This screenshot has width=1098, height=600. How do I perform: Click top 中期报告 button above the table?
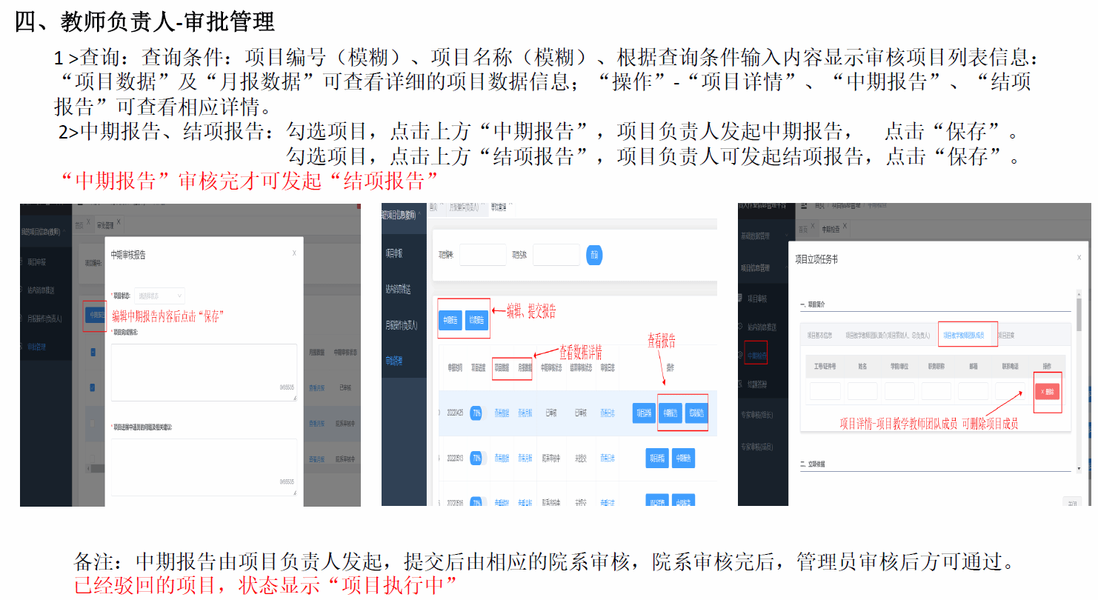[x=450, y=320]
